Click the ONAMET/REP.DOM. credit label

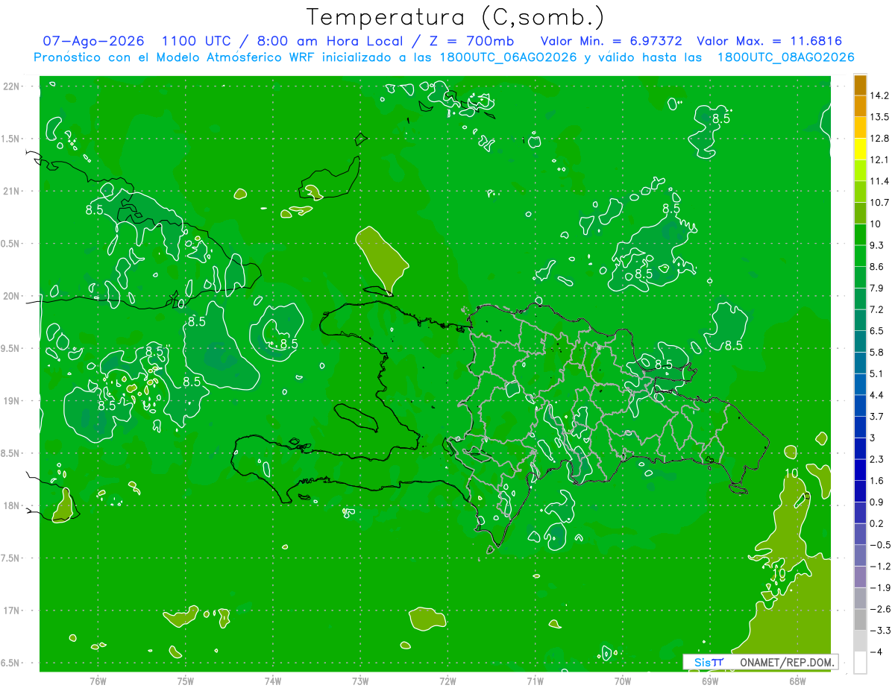[x=786, y=662]
